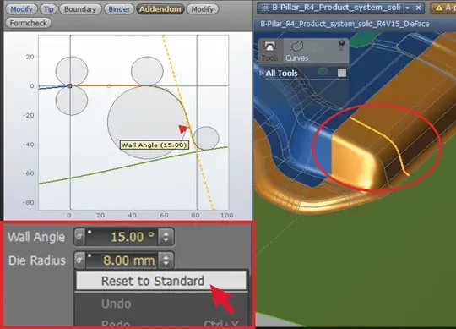Open the dropdown arrow on the B-Pillar tab
Screen dimensions: 456x329
[x=408, y=8]
